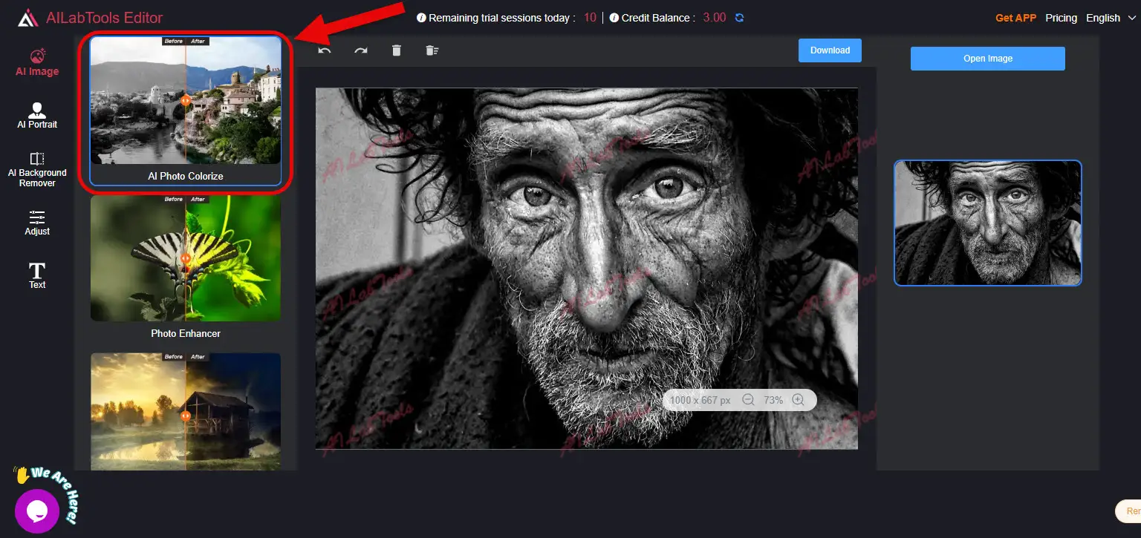Choose the AI Photo Colorize effect card
The width and height of the screenshot is (1141, 538).
tap(186, 111)
